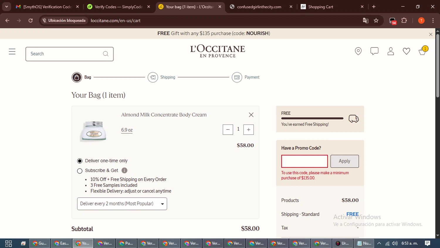Switch to Shopping Cart tab
440x248 pixels.
coord(332,7)
